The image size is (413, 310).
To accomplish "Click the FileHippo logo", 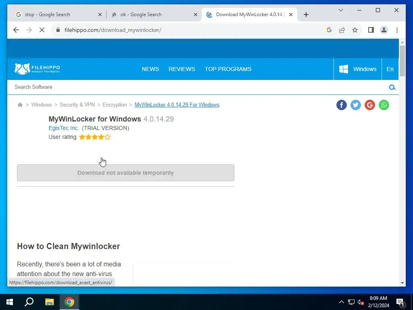I will (x=37, y=69).
